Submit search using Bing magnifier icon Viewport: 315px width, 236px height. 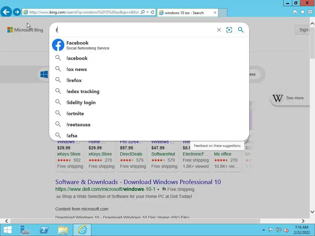[x=241, y=30]
